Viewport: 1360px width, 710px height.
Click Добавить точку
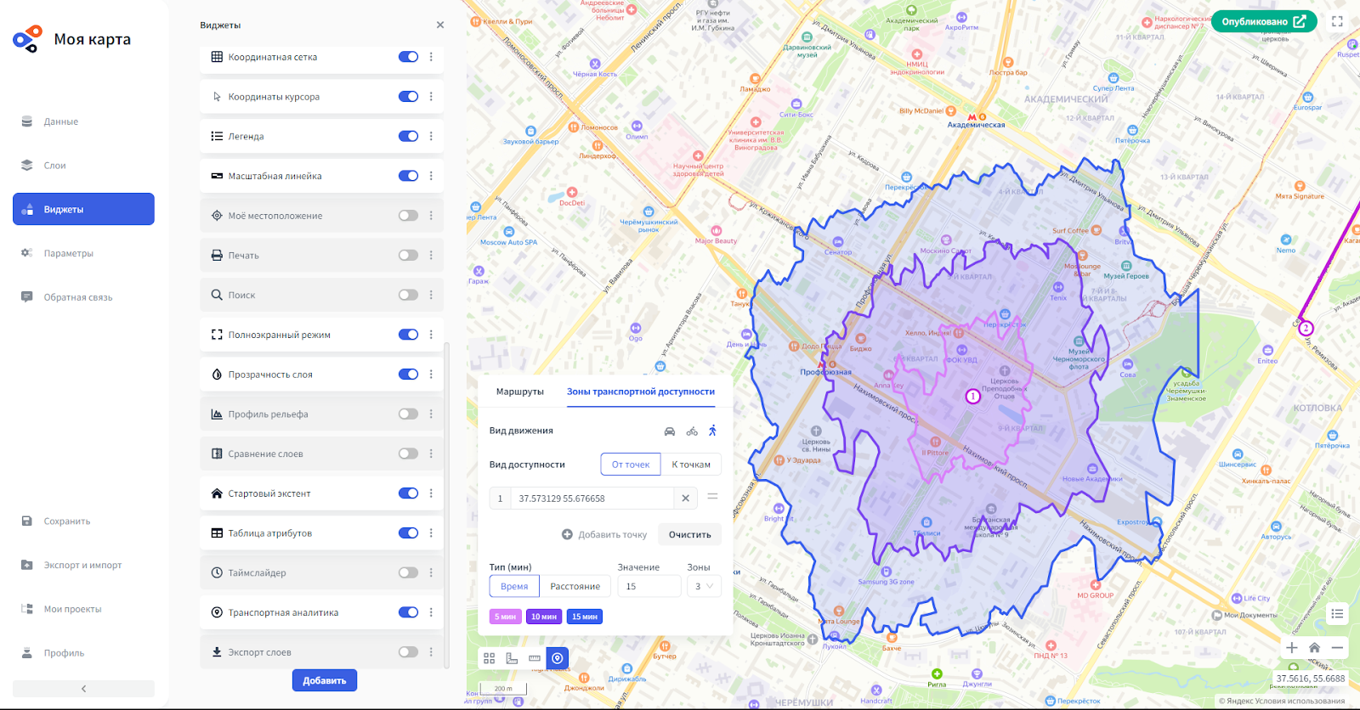(604, 534)
